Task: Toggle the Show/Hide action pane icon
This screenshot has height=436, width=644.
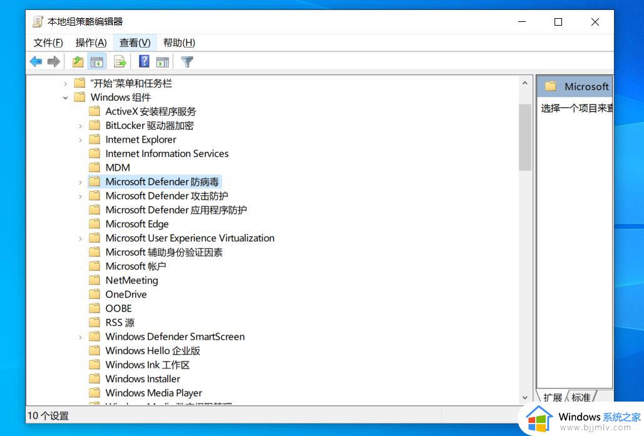Action: tap(163, 62)
